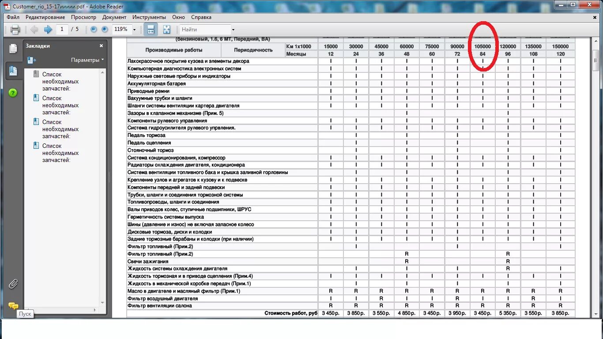Screen dimensions: 603x339
Task: Click the Фильтр вентиляции салона row label
Action: [160, 305]
